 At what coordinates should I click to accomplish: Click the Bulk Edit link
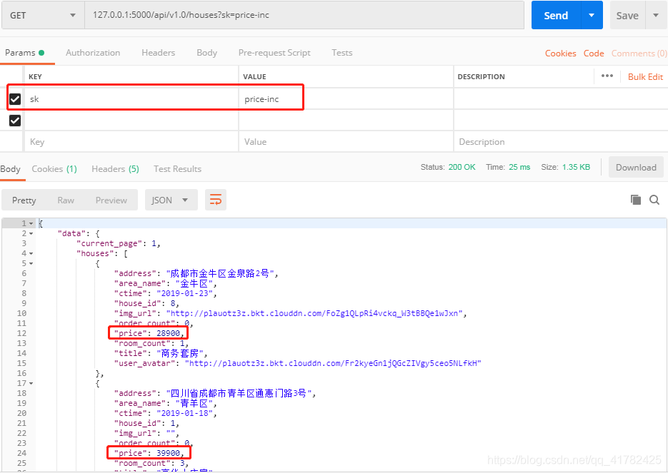[x=645, y=76]
